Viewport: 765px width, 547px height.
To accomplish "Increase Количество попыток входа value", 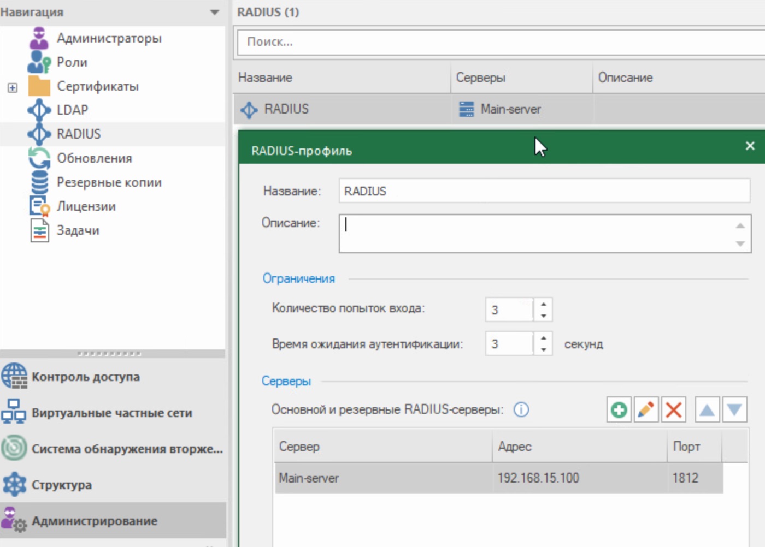I will pos(543,304).
